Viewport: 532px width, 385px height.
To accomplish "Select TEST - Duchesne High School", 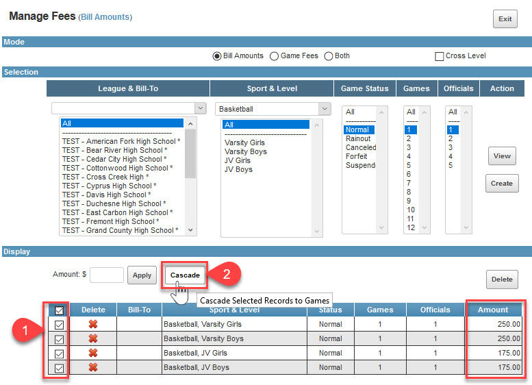I will coord(114,203).
